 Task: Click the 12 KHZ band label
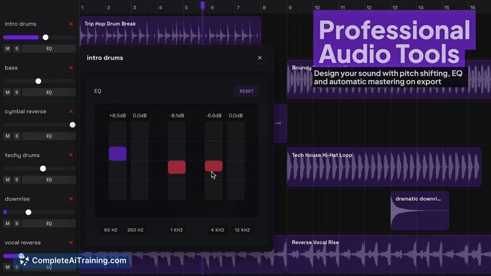(x=242, y=230)
